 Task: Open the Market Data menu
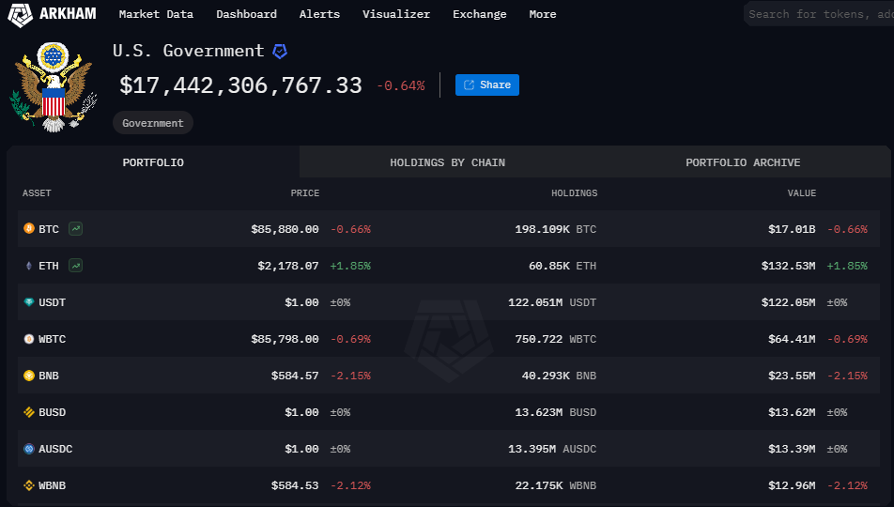tap(156, 14)
